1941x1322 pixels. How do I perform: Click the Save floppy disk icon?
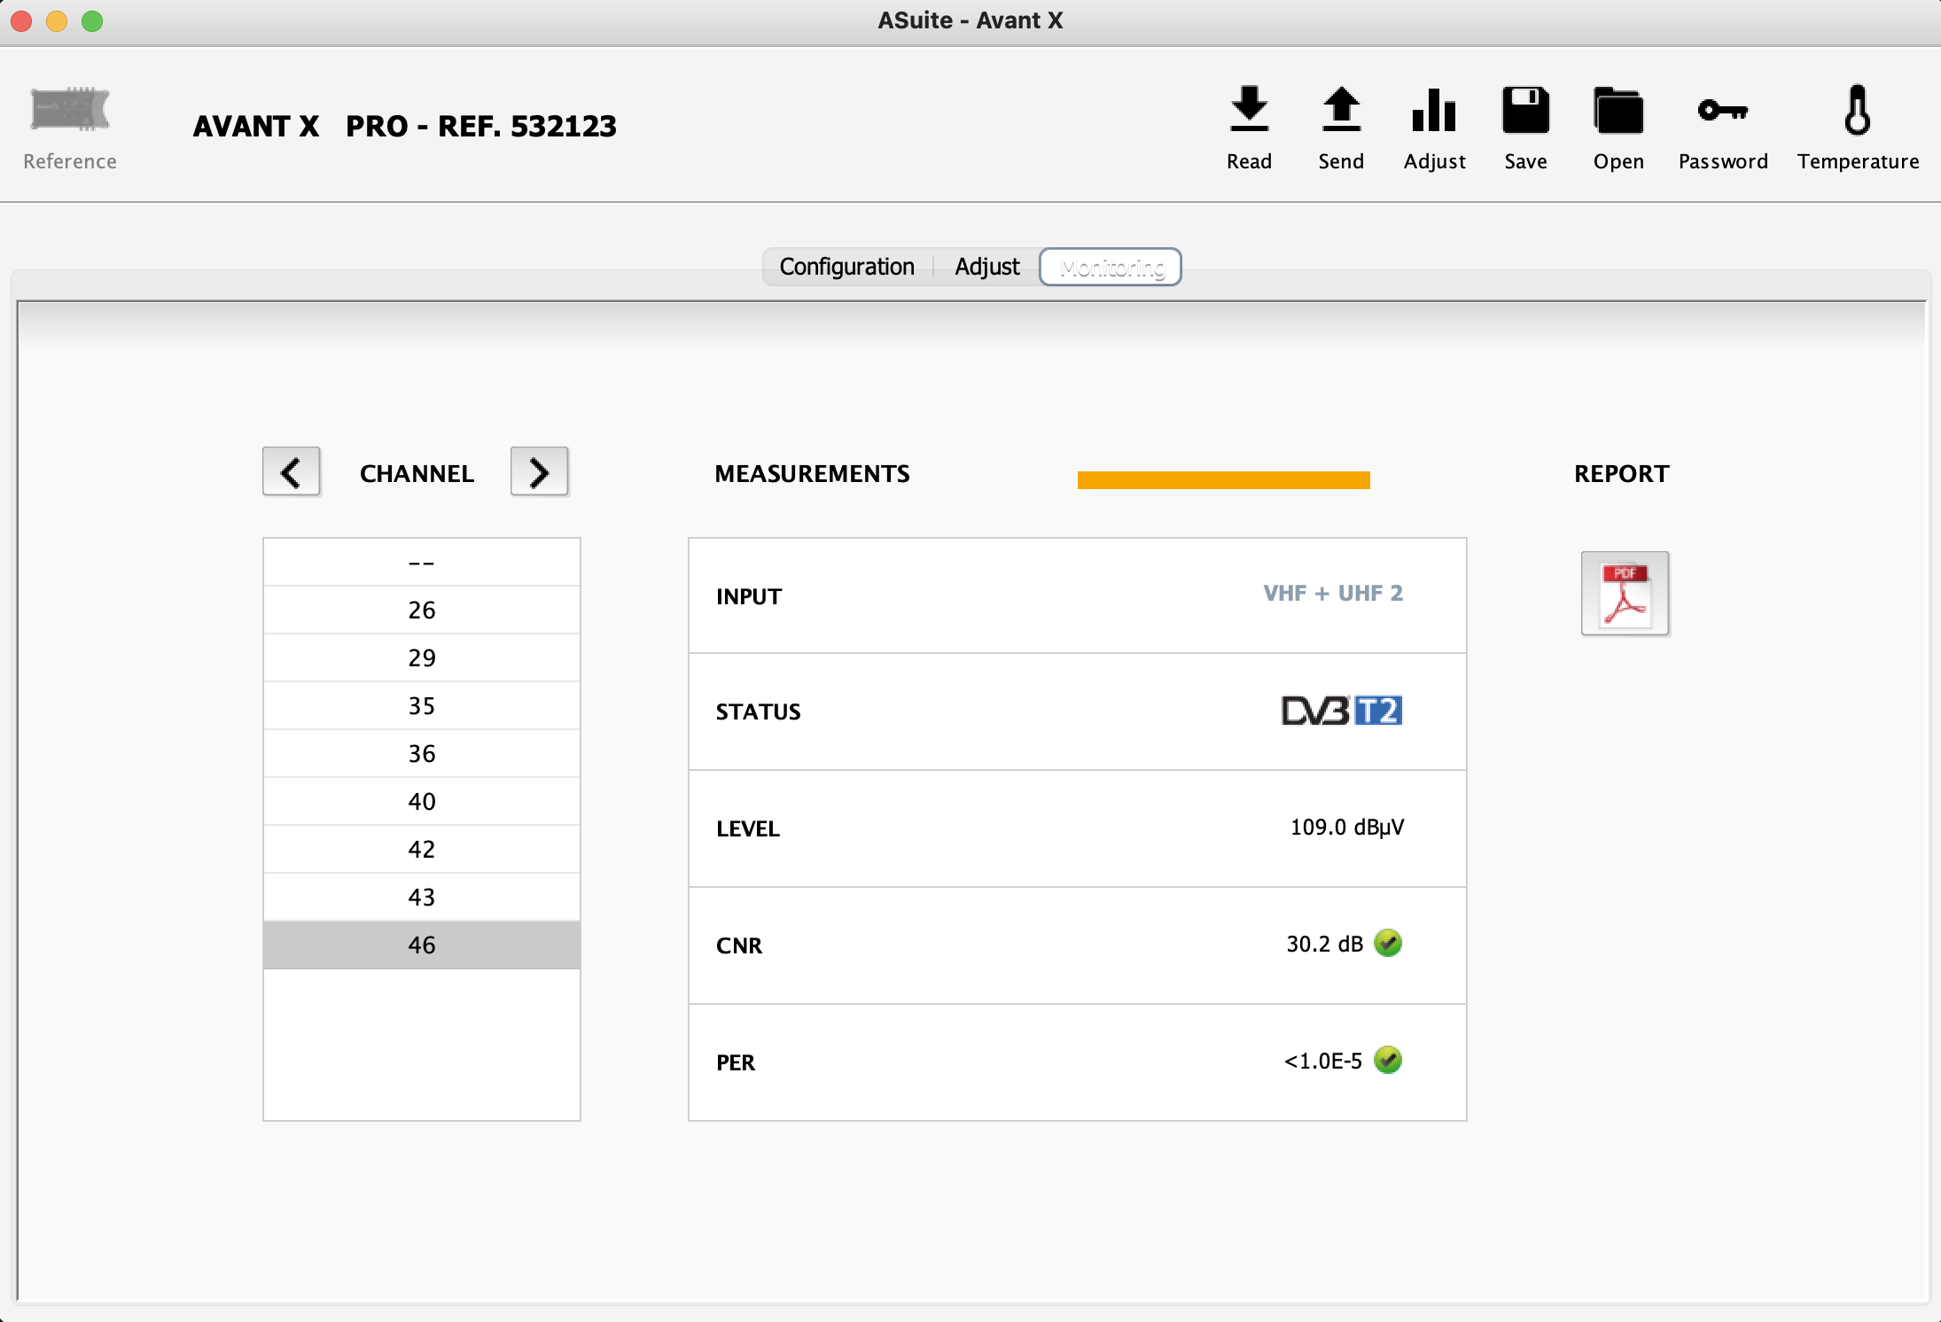(x=1525, y=112)
